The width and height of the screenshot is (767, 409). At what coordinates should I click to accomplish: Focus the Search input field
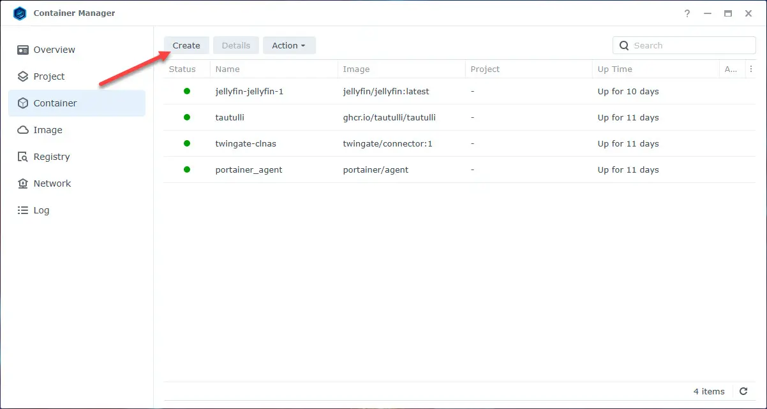[684, 45]
